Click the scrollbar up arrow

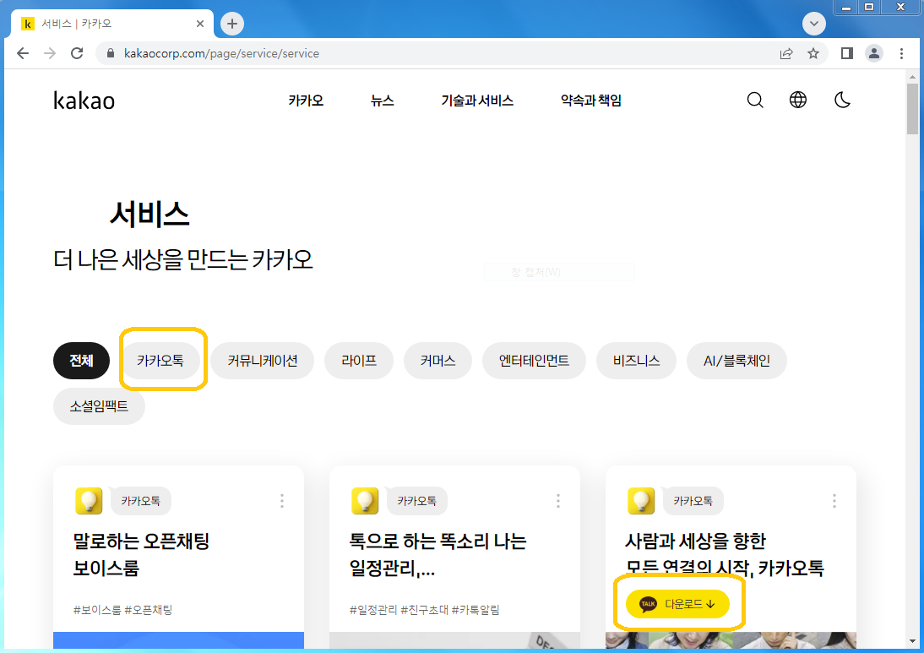(913, 77)
